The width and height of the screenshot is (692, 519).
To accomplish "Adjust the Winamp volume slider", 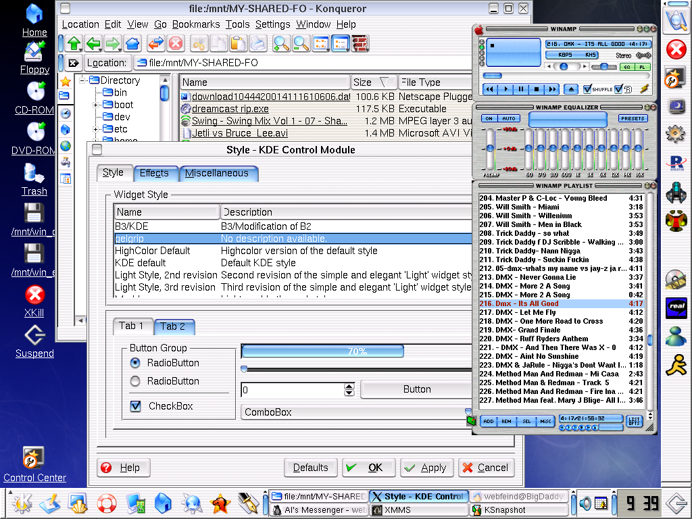I will 564,67.
